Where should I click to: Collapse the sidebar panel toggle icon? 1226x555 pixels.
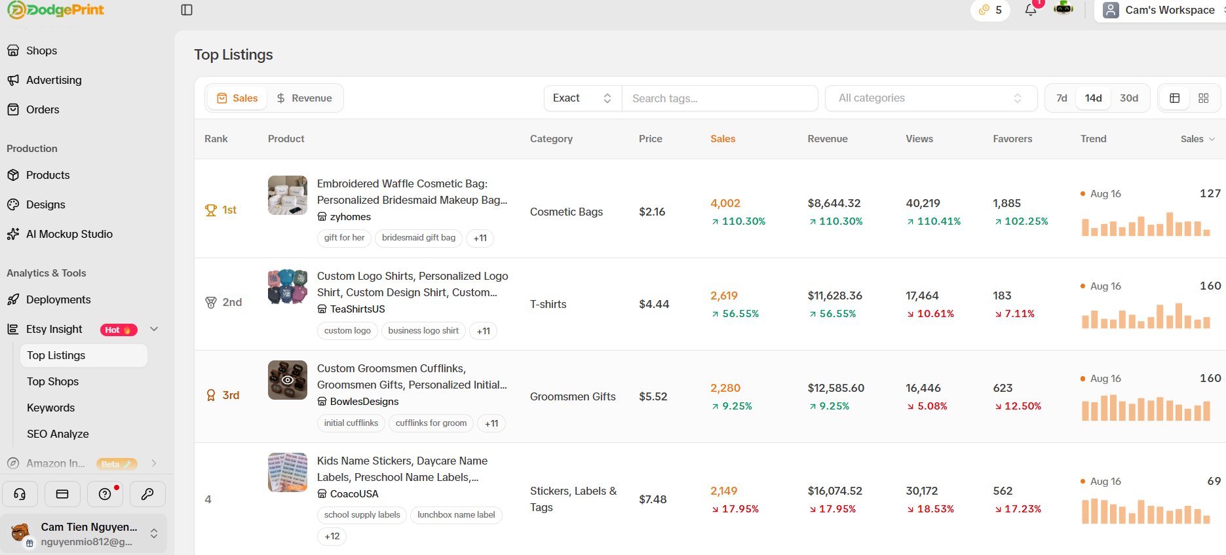click(187, 10)
